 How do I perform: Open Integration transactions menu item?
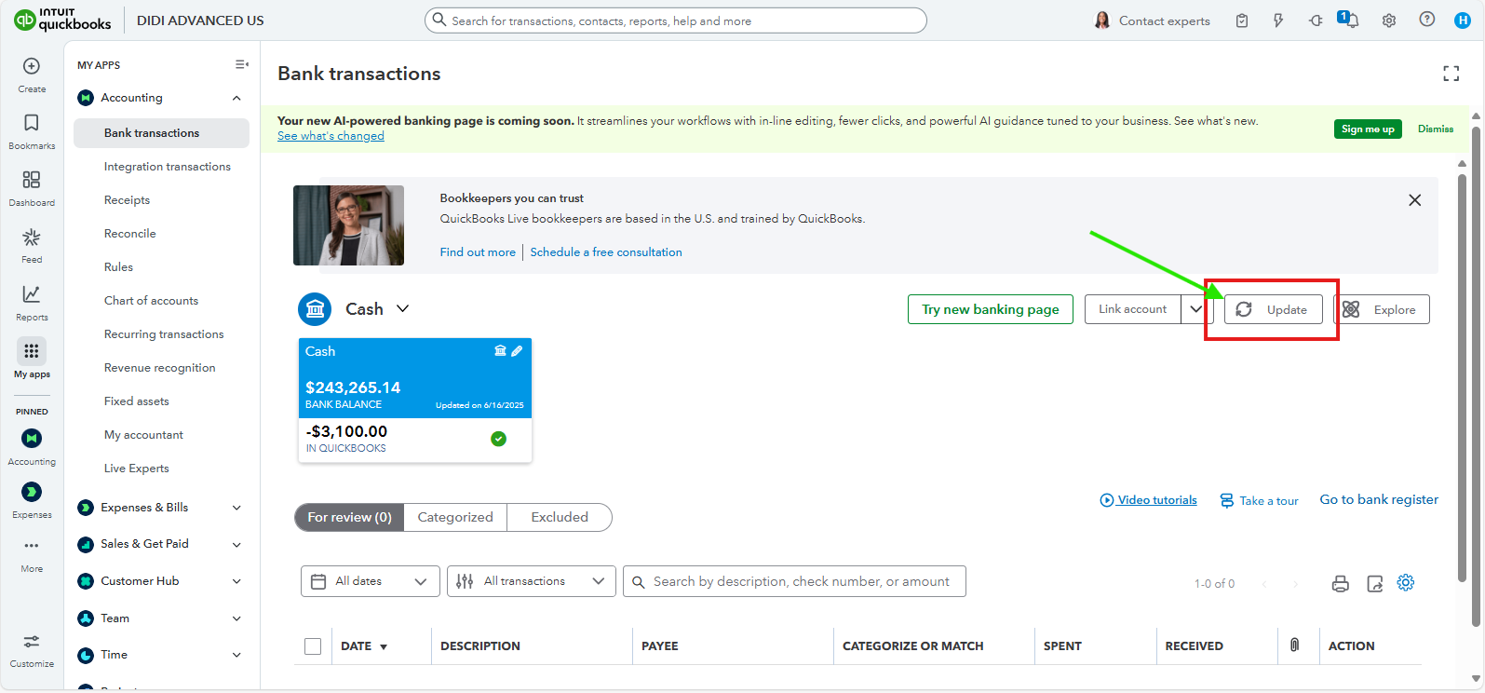[167, 167]
